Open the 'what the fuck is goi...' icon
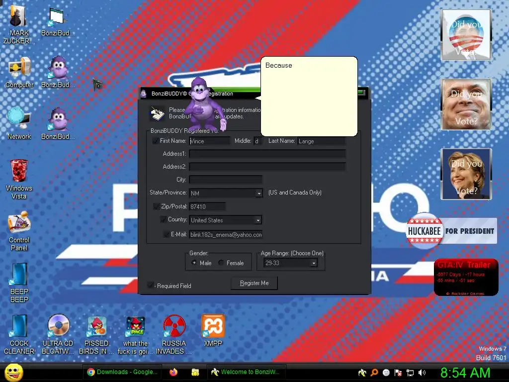 135,335
